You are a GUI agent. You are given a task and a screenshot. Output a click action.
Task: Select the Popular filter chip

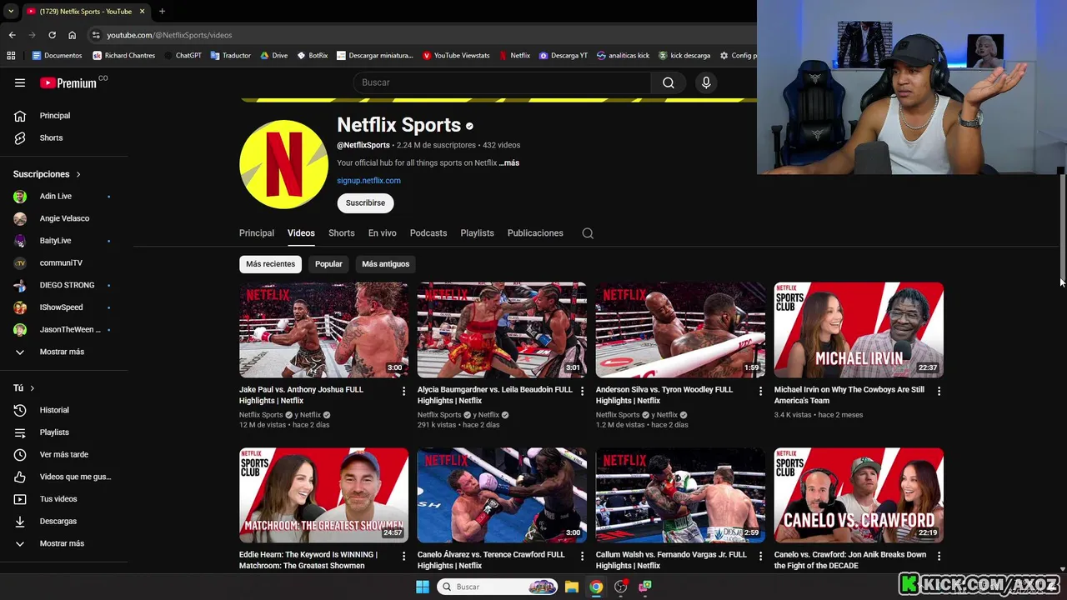[328, 264]
